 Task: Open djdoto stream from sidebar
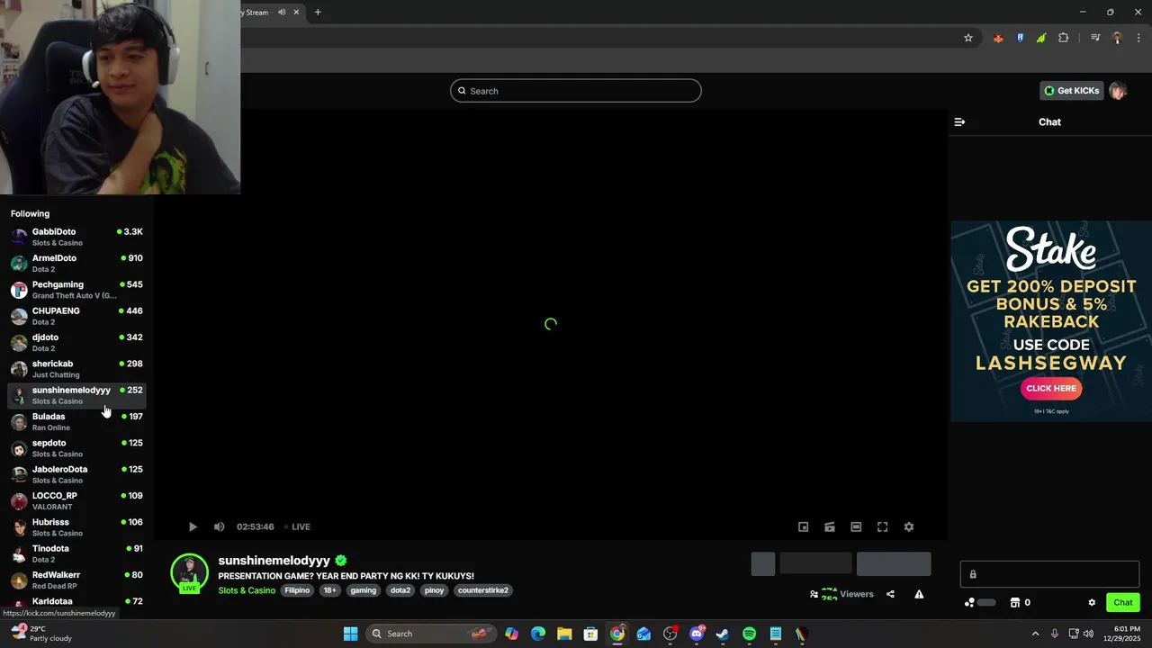pos(77,342)
